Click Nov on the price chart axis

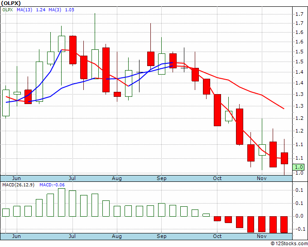[262, 178]
